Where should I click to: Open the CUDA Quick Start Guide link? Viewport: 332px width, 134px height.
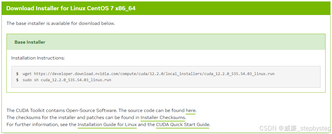click(183, 125)
